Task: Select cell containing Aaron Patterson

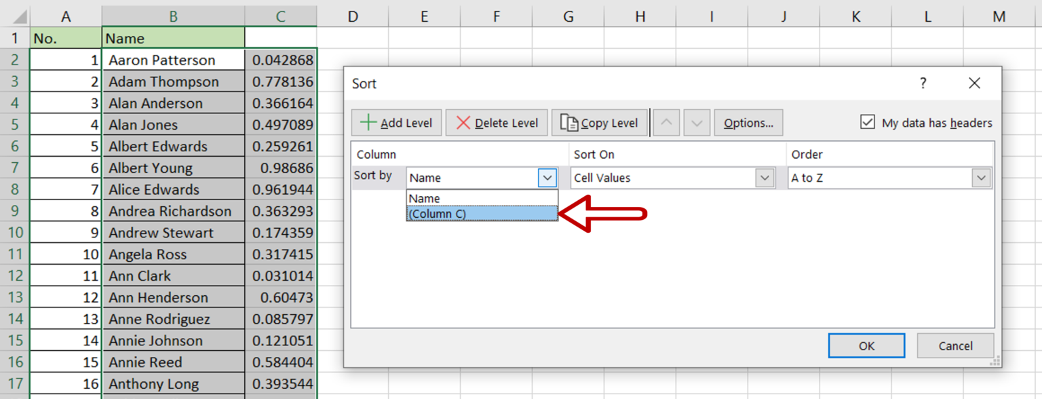Action: 173,60
